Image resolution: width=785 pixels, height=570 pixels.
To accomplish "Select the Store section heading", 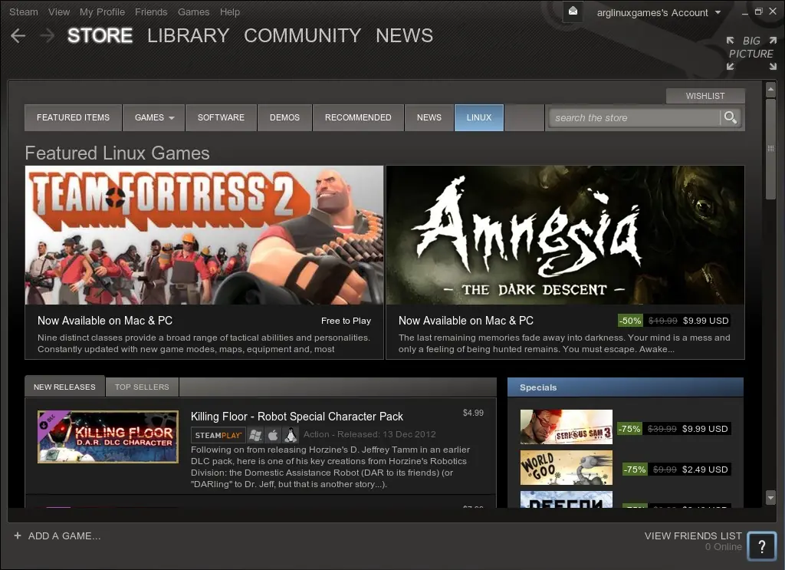I will (x=100, y=35).
